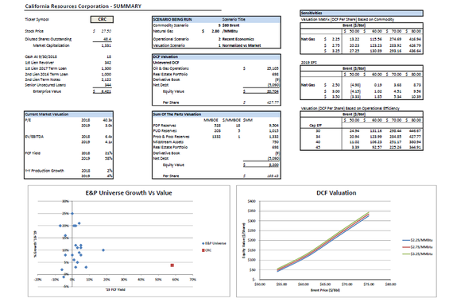The width and height of the screenshot is (453, 302).
Task: Select Senior Unsecured Loans value 344
Action: [107, 85]
